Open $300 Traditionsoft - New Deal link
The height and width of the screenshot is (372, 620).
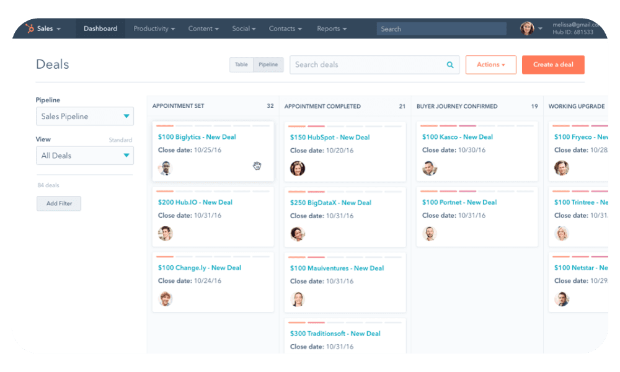[335, 334]
